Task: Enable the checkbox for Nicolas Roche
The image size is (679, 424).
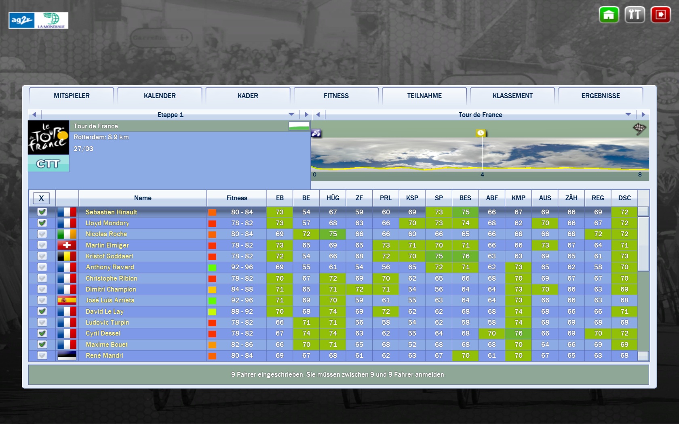Action: click(42, 234)
